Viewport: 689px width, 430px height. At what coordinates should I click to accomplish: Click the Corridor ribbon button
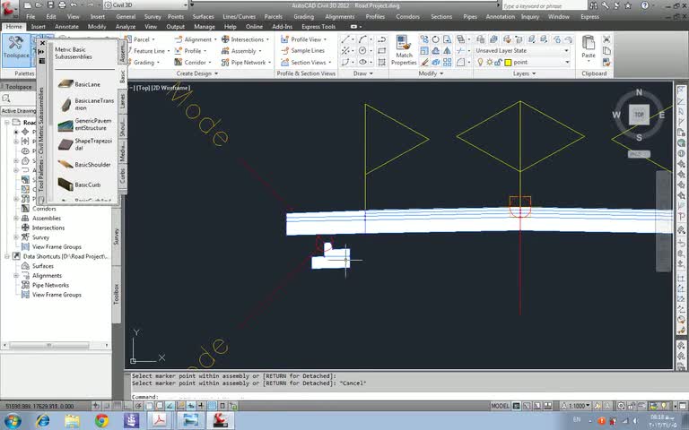(191, 63)
